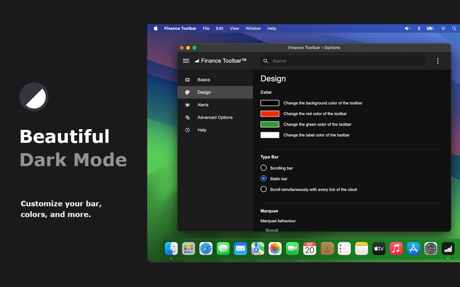Click Spotlight search icon in menu bar
460x287 pixels.
coord(454,29)
